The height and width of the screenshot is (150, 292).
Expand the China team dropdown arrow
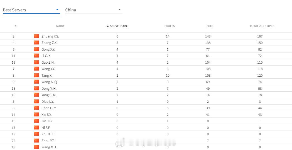(120, 9)
